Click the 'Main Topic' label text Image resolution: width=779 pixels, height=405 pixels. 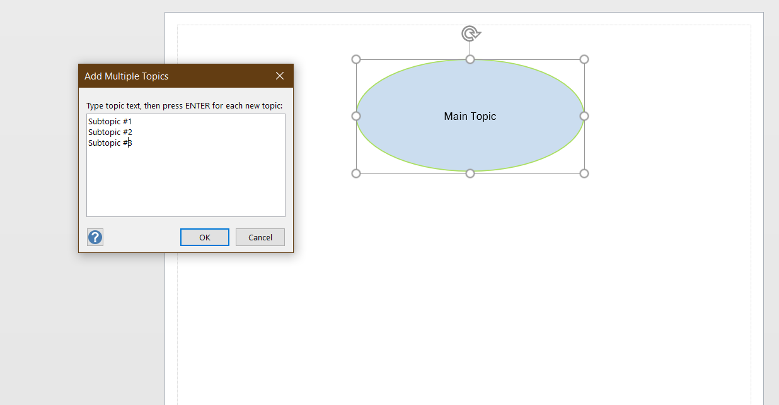470,116
